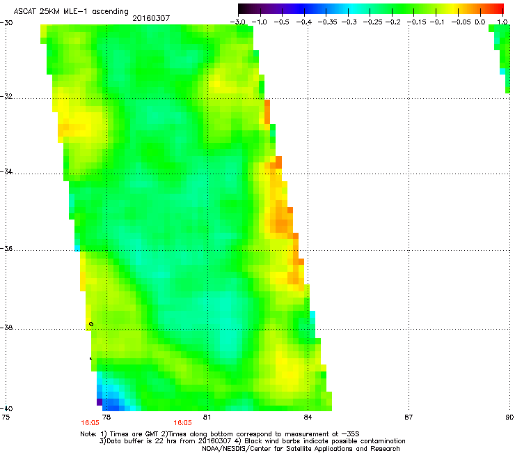Click the small black wind barb marker near -38
Screen dimensions: 515x453
pos(91,324)
